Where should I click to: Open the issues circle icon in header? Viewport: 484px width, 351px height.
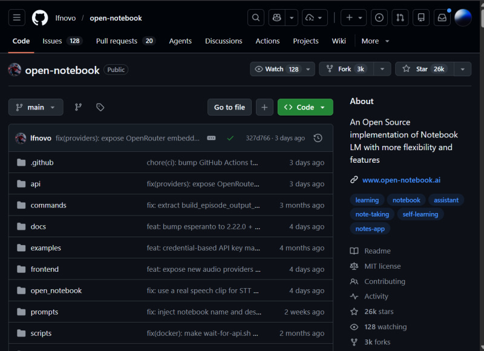click(x=379, y=18)
